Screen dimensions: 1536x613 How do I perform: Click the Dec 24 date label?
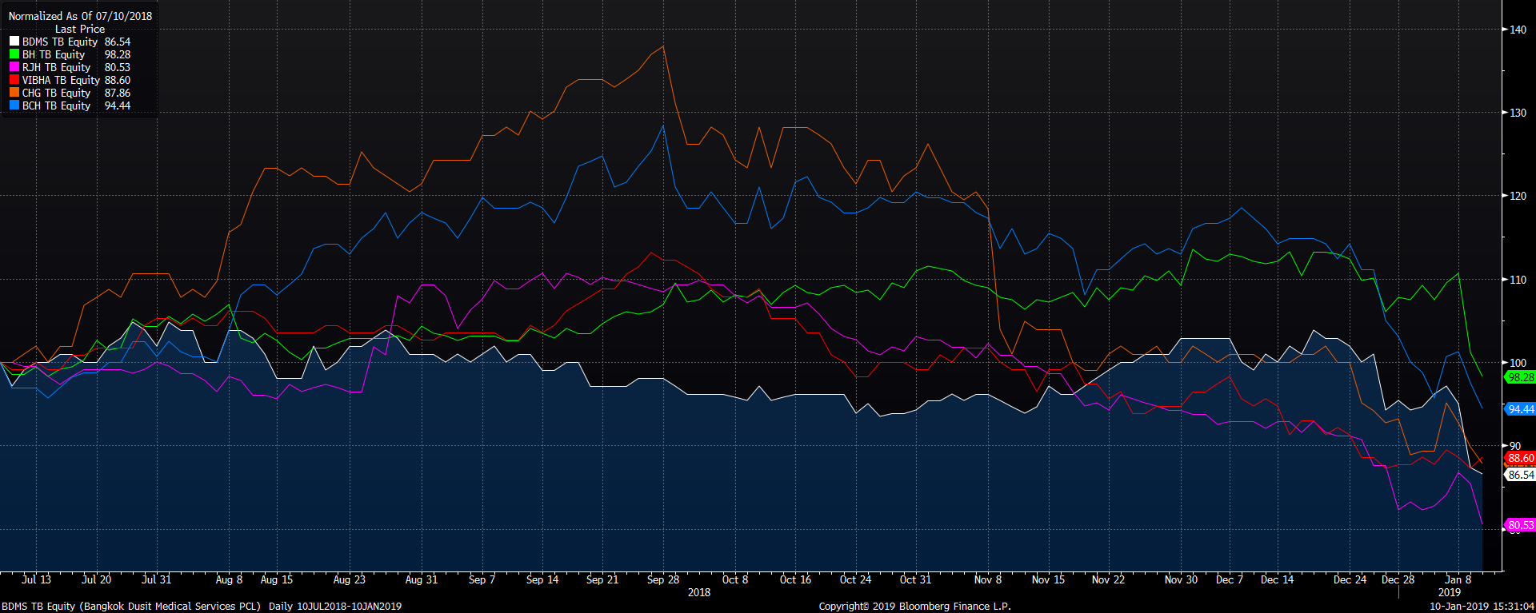1350,579
